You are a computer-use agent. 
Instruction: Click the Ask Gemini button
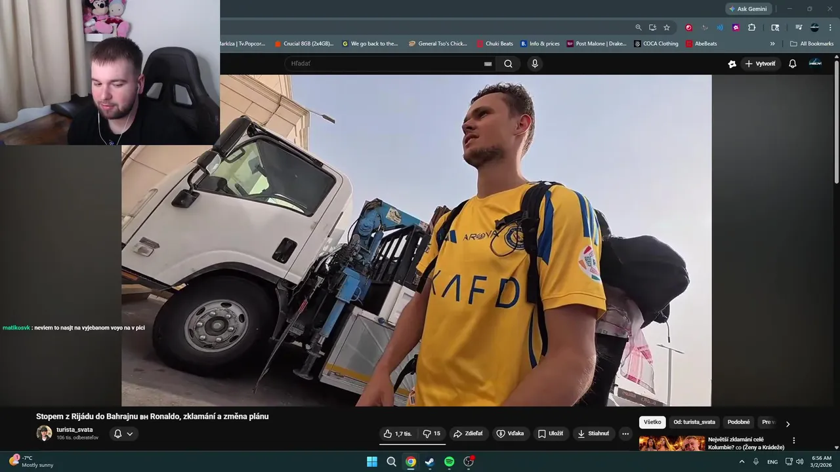point(747,9)
